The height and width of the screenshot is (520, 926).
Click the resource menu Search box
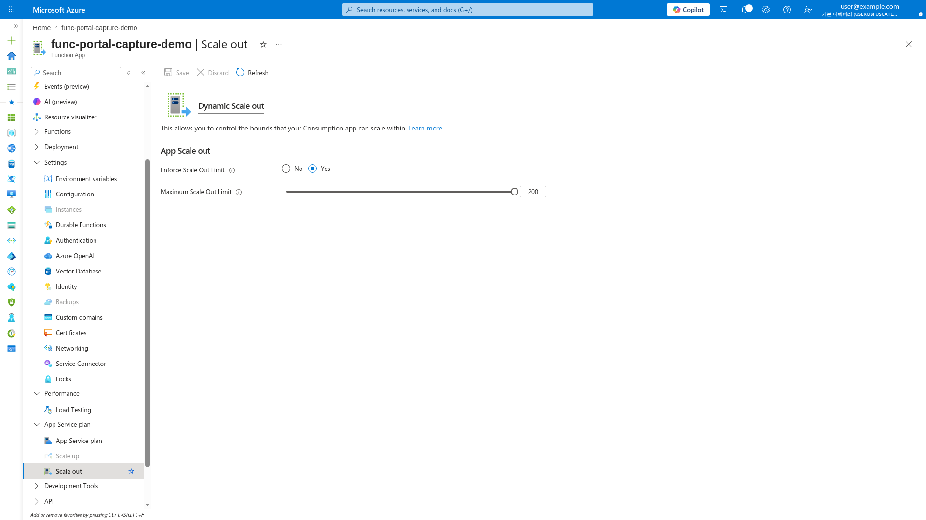coord(76,73)
